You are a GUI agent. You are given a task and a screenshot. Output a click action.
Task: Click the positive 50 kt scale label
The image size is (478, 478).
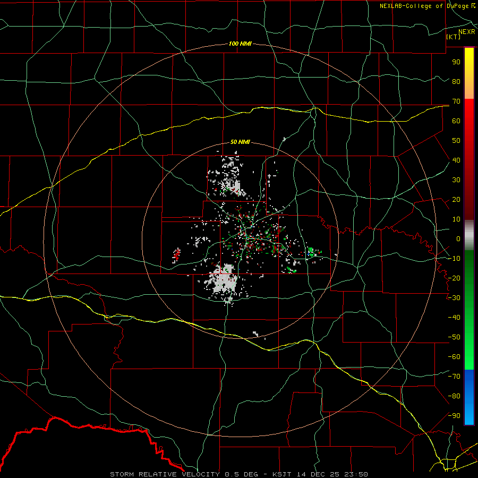coord(456,141)
